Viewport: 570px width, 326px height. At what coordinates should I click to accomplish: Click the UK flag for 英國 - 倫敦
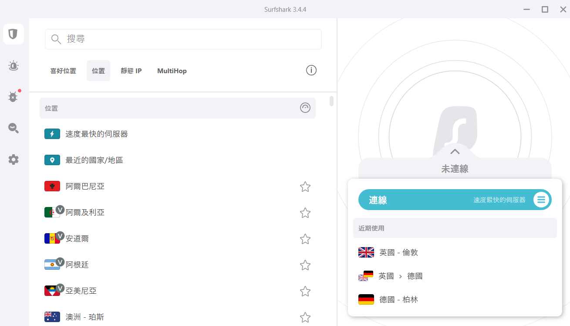(x=366, y=252)
